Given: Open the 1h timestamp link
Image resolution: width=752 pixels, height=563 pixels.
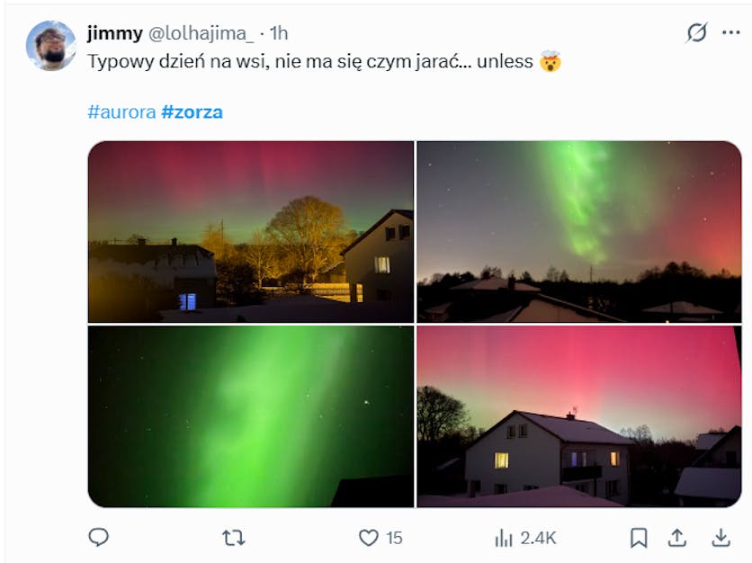Looking at the screenshot, I should point(279,33).
